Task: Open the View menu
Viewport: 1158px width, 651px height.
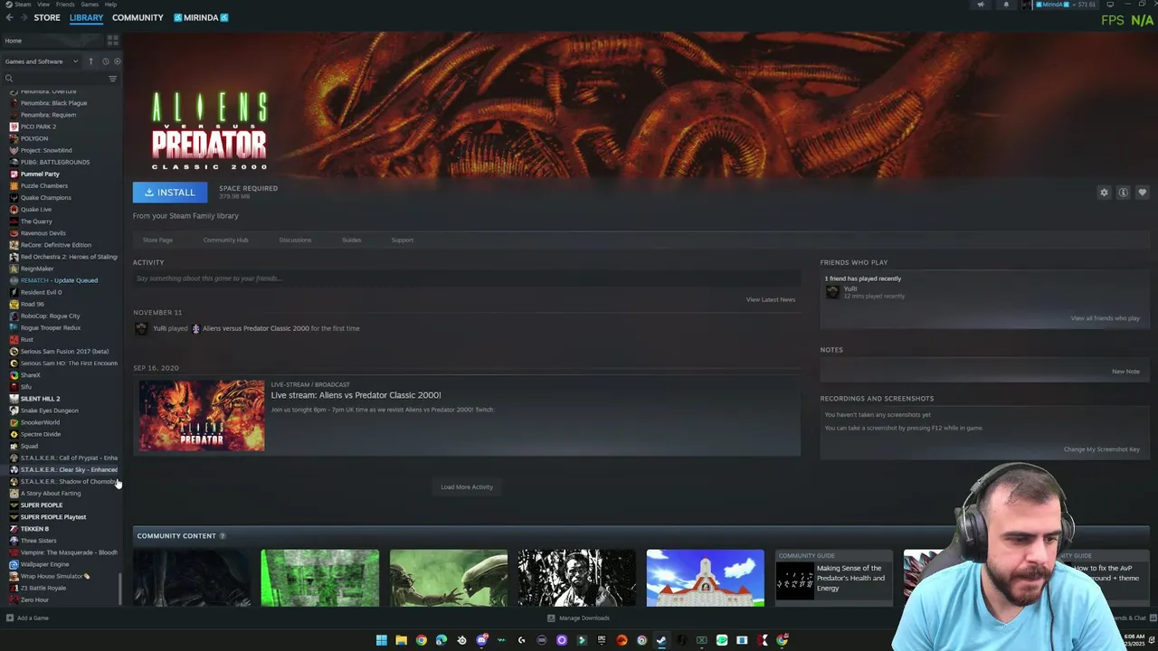Action: pyautogui.click(x=43, y=5)
